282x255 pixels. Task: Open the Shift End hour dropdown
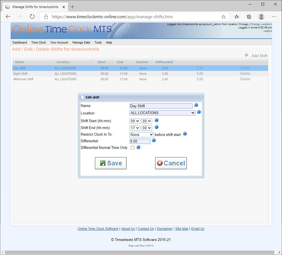(x=135, y=128)
